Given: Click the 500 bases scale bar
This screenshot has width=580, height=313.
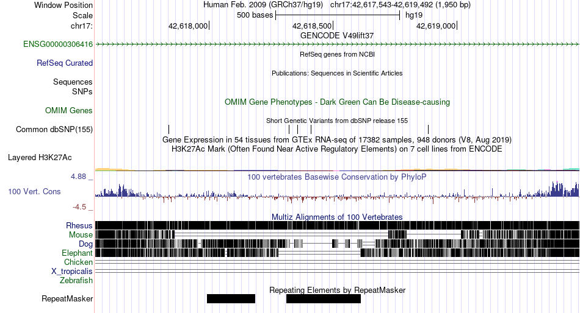Looking at the screenshot, I should [338, 15].
